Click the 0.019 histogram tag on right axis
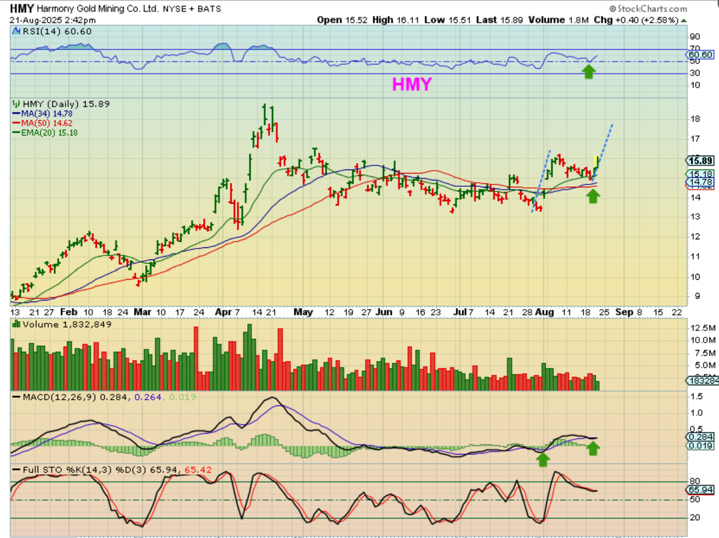This screenshot has width=719, height=538. click(x=701, y=445)
